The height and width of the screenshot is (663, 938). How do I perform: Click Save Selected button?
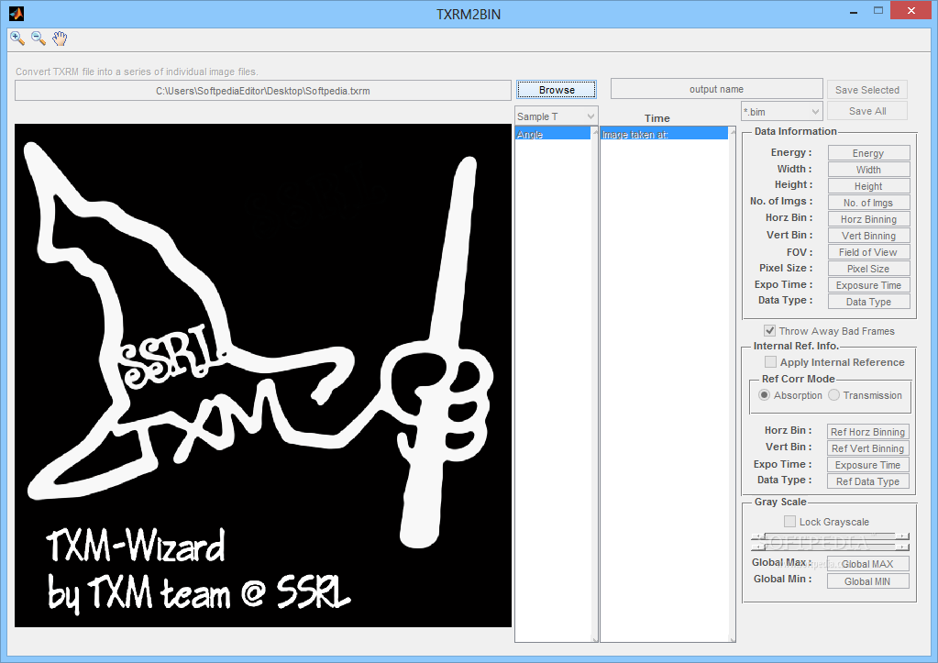point(866,90)
